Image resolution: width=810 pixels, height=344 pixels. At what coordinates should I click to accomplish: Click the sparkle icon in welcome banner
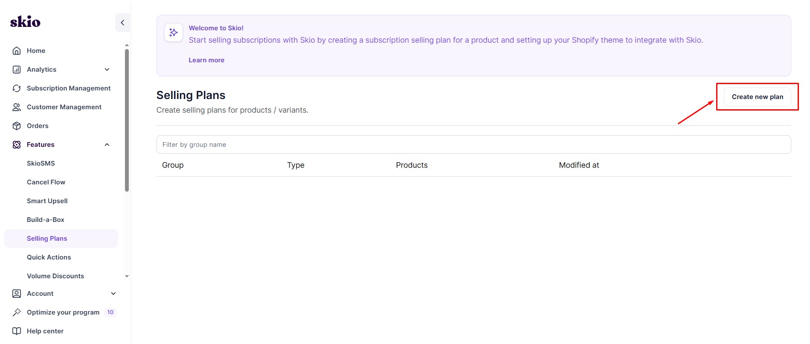tap(174, 32)
